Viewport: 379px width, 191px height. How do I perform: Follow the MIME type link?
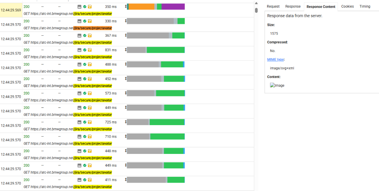(x=275, y=60)
